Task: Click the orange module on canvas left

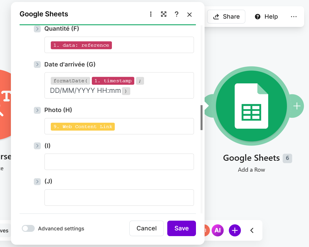Action: click(x=5, y=105)
